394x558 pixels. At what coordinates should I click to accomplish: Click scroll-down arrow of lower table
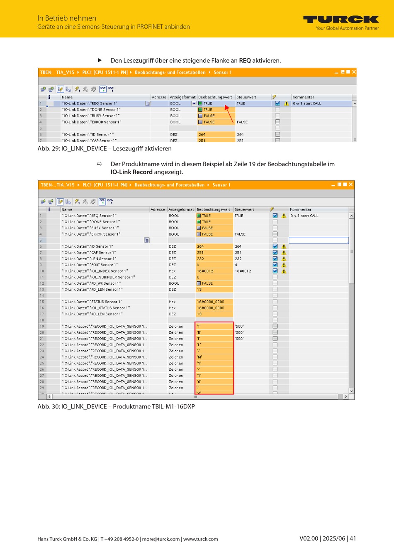(352, 391)
